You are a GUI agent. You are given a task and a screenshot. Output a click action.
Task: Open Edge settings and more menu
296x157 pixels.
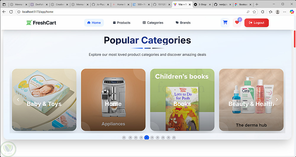pyautogui.click(x=285, y=12)
